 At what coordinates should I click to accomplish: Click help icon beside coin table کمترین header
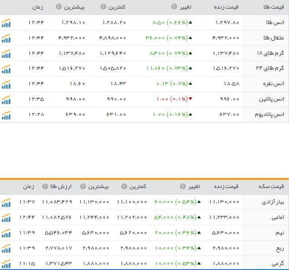click(124, 186)
